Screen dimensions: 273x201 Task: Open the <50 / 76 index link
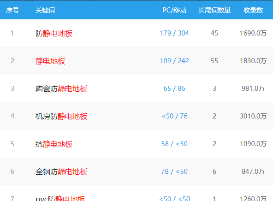[x=174, y=116]
